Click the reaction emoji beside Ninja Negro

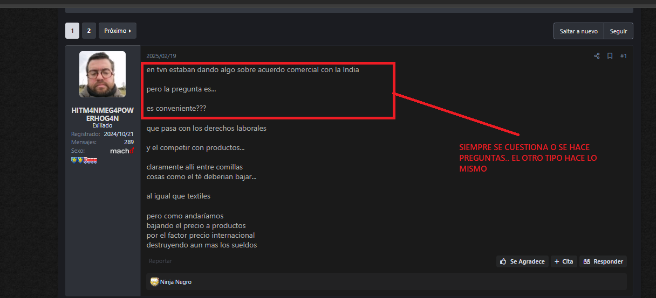point(154,282)
